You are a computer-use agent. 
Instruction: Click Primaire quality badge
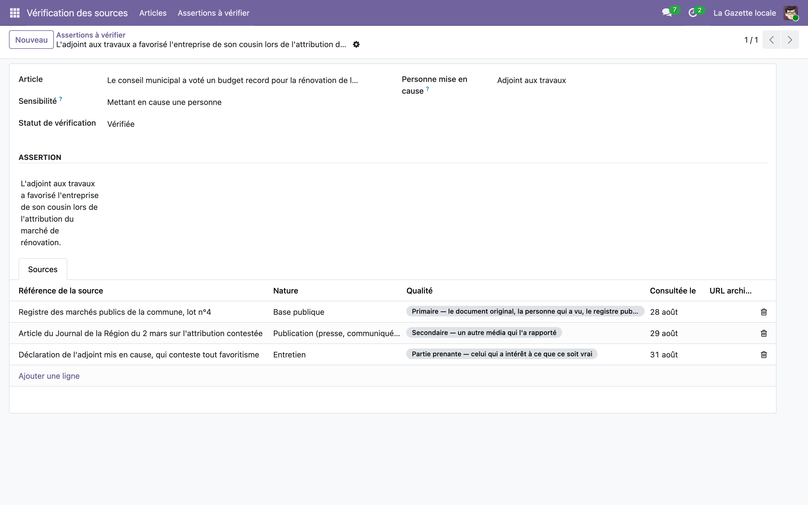tap(525, 311)
